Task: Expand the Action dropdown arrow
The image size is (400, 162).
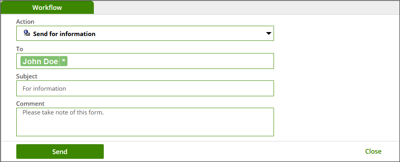Action: point(268,33)
